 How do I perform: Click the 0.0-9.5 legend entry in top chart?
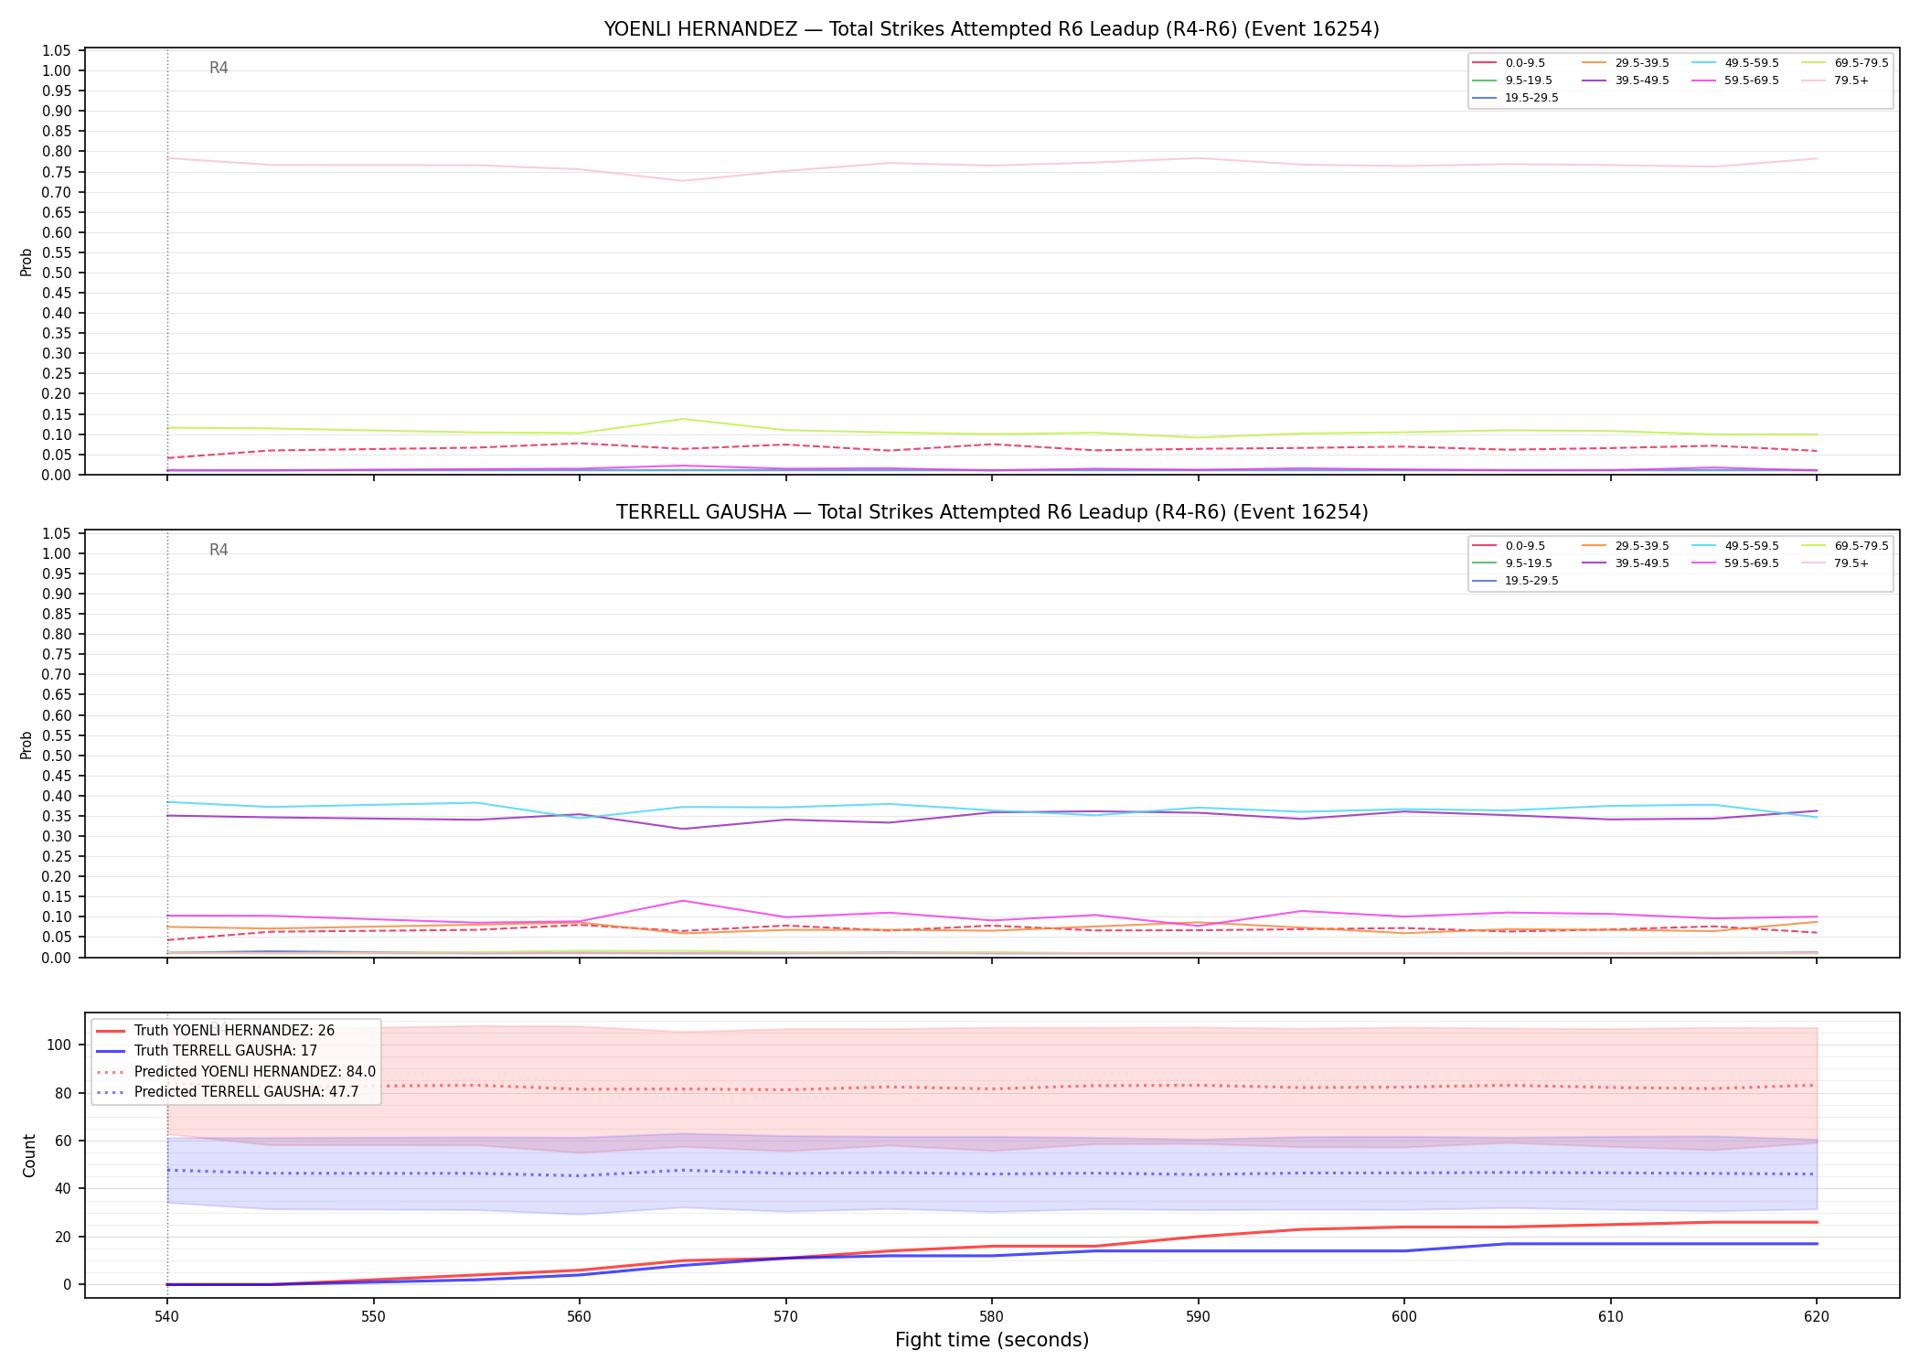tap(1509, 63)
